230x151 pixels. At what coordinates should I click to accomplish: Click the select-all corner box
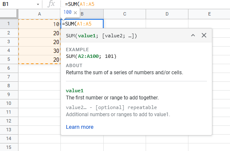pos(9,14)
